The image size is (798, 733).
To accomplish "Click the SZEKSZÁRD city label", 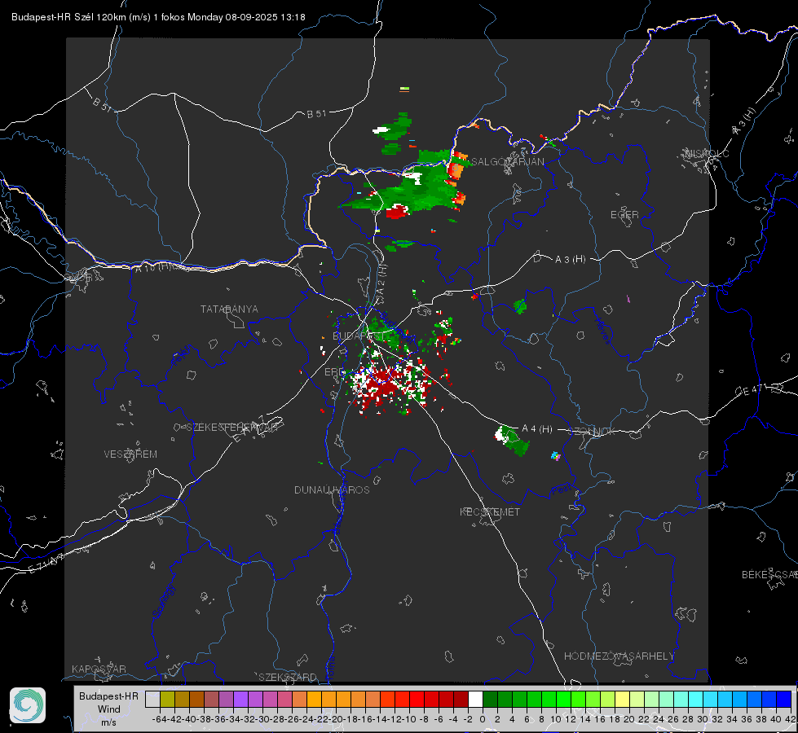I will [x=288, y=677].
